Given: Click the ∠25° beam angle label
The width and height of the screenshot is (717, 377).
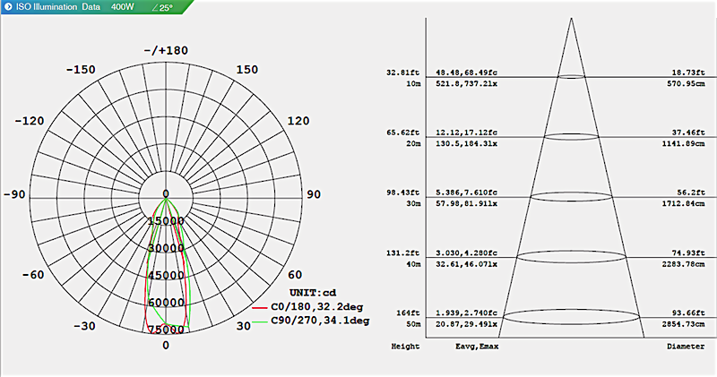Looking at the screenshot, I should click(162, 7).
